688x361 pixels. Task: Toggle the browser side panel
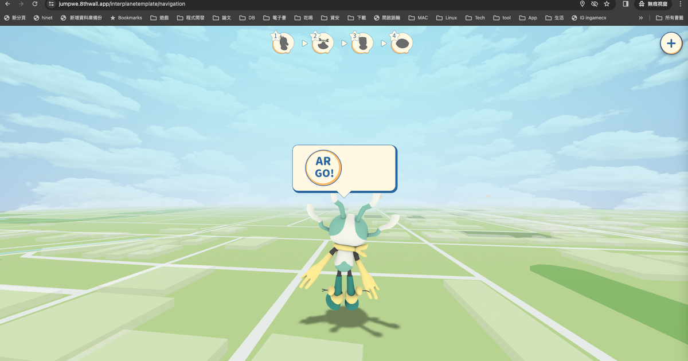(x=626, y=4)
